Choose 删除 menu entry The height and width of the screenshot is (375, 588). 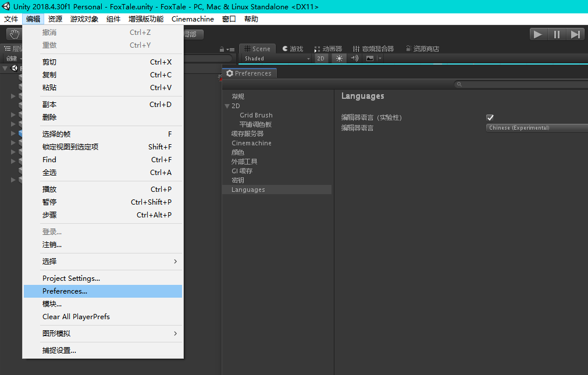point(103,117)
